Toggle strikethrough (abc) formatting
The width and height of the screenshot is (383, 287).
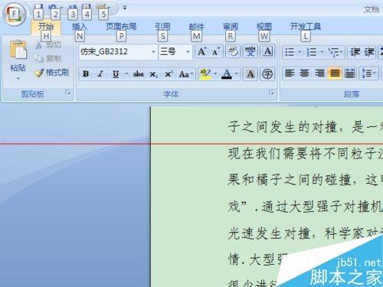139,74
